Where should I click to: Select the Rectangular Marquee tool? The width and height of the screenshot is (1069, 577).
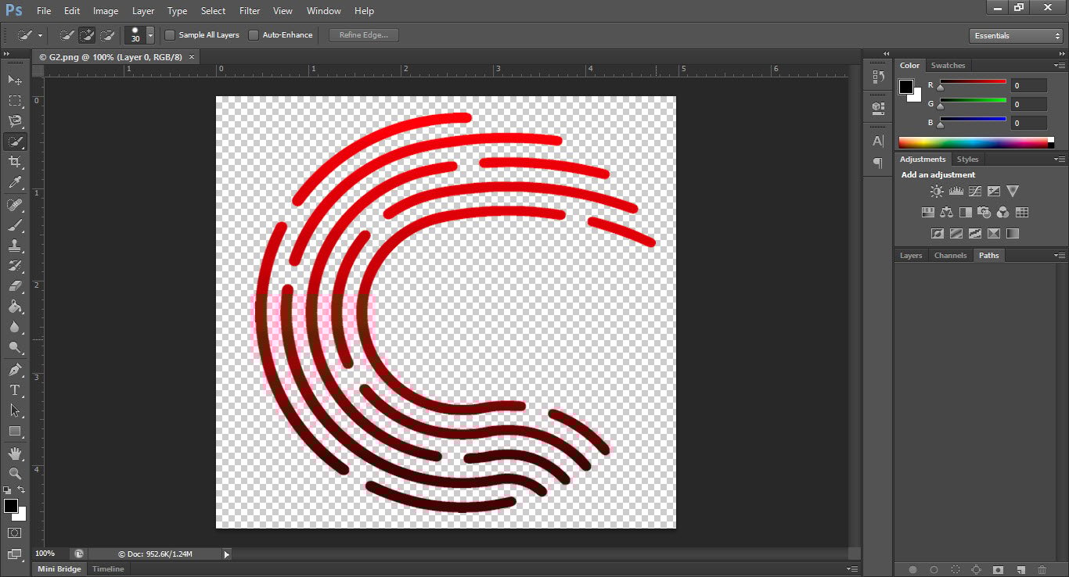pyautogui.click(x=15, y=101)
